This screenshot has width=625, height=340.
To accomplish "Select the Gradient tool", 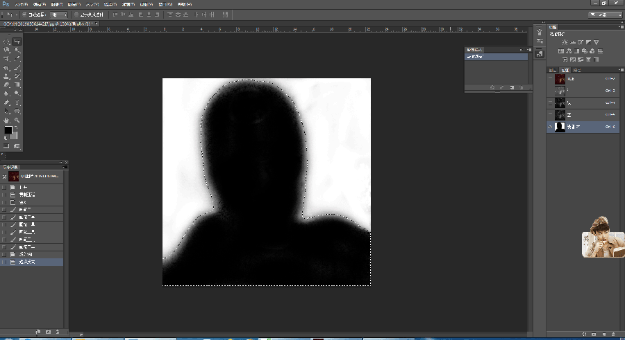I will pyautogui.click(x=17, y=85).
